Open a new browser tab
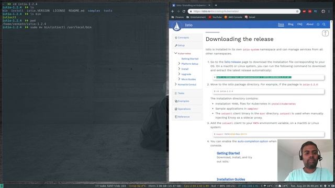This screenshot has width=335, height=188. click(216, 5)
